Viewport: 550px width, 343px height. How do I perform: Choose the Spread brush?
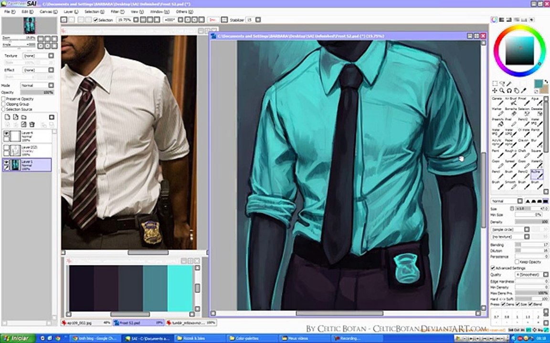[x=510, y=164]
